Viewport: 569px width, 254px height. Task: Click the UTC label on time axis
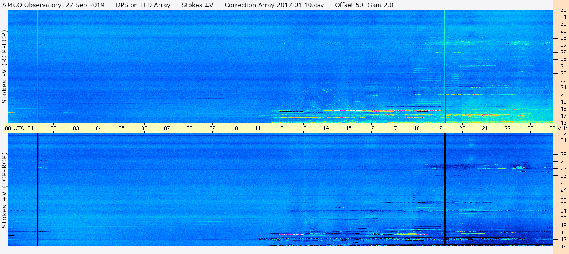pyautogui.click(x=19, y=128)
